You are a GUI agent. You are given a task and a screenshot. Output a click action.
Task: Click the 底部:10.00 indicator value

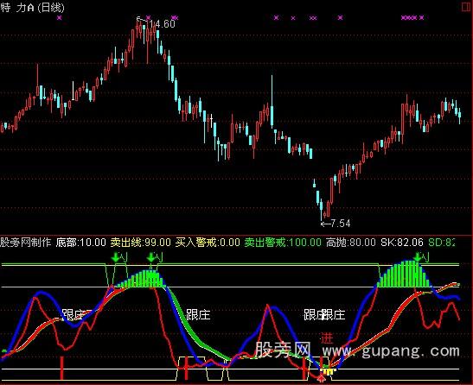click(x=80, y=243)
